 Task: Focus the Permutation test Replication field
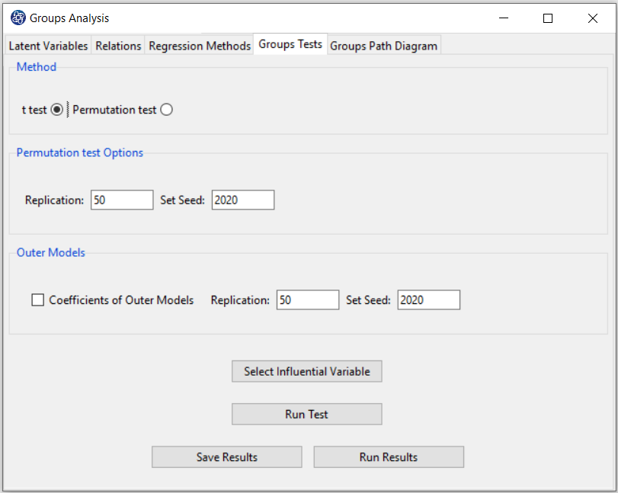122,200
